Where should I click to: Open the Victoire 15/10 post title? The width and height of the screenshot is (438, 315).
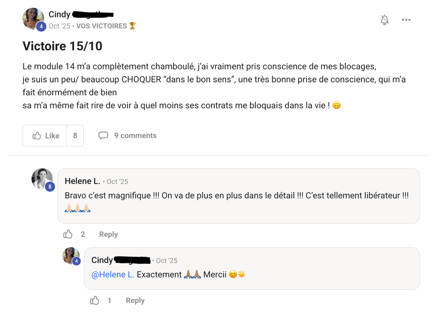pos(62,46)
